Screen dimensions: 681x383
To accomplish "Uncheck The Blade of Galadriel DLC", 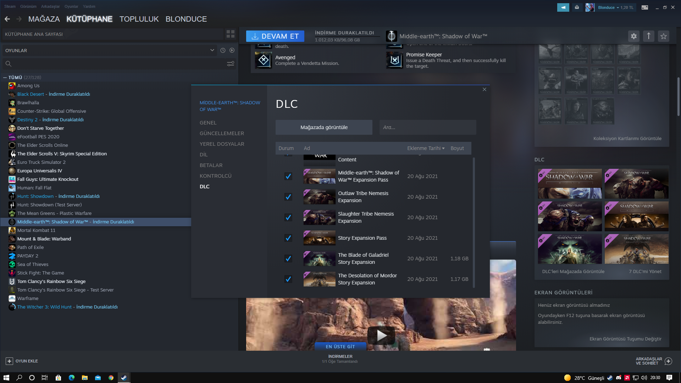I will pyautogui.click(x=288, y=259).
